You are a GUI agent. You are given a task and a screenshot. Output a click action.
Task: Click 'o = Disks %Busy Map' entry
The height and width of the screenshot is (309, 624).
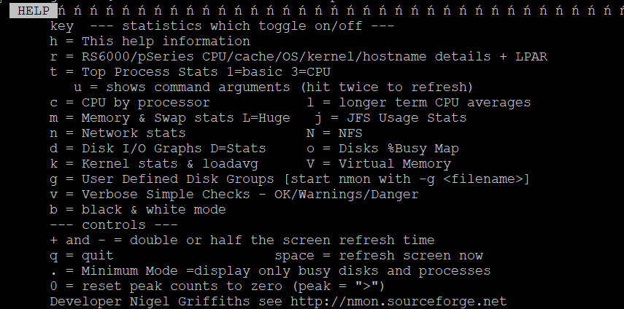[x=382, y=149]
